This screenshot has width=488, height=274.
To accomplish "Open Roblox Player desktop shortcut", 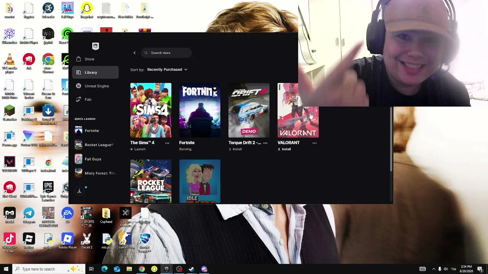I will pyautogui.click(x=67, y=241).
